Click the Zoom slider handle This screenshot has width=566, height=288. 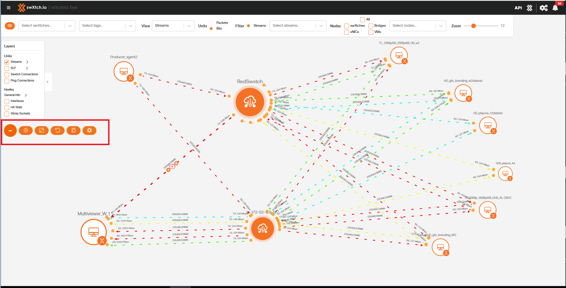473,26
